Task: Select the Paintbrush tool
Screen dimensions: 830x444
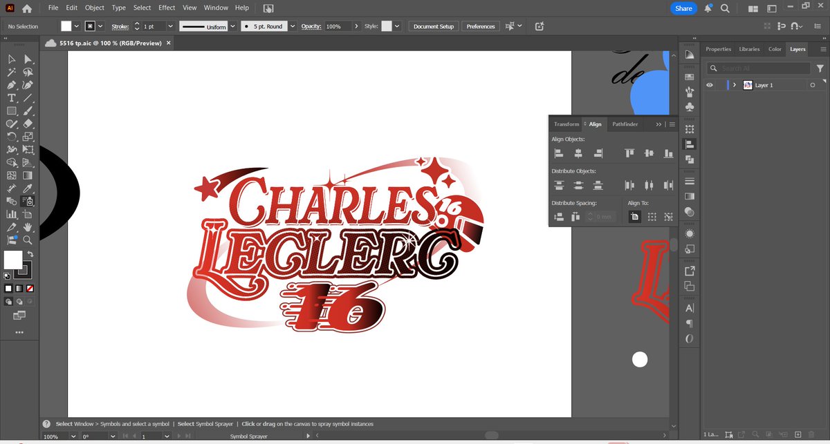Action: click(28, 110)
